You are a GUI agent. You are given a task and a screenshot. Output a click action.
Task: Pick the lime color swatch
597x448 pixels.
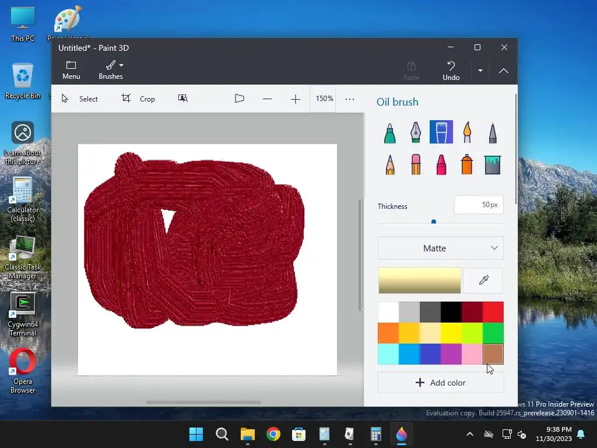(472, 333)
